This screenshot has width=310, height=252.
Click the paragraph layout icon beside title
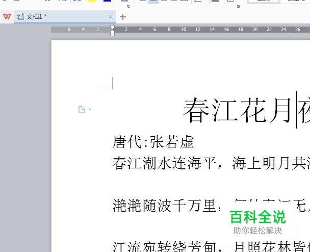(82, 109)
